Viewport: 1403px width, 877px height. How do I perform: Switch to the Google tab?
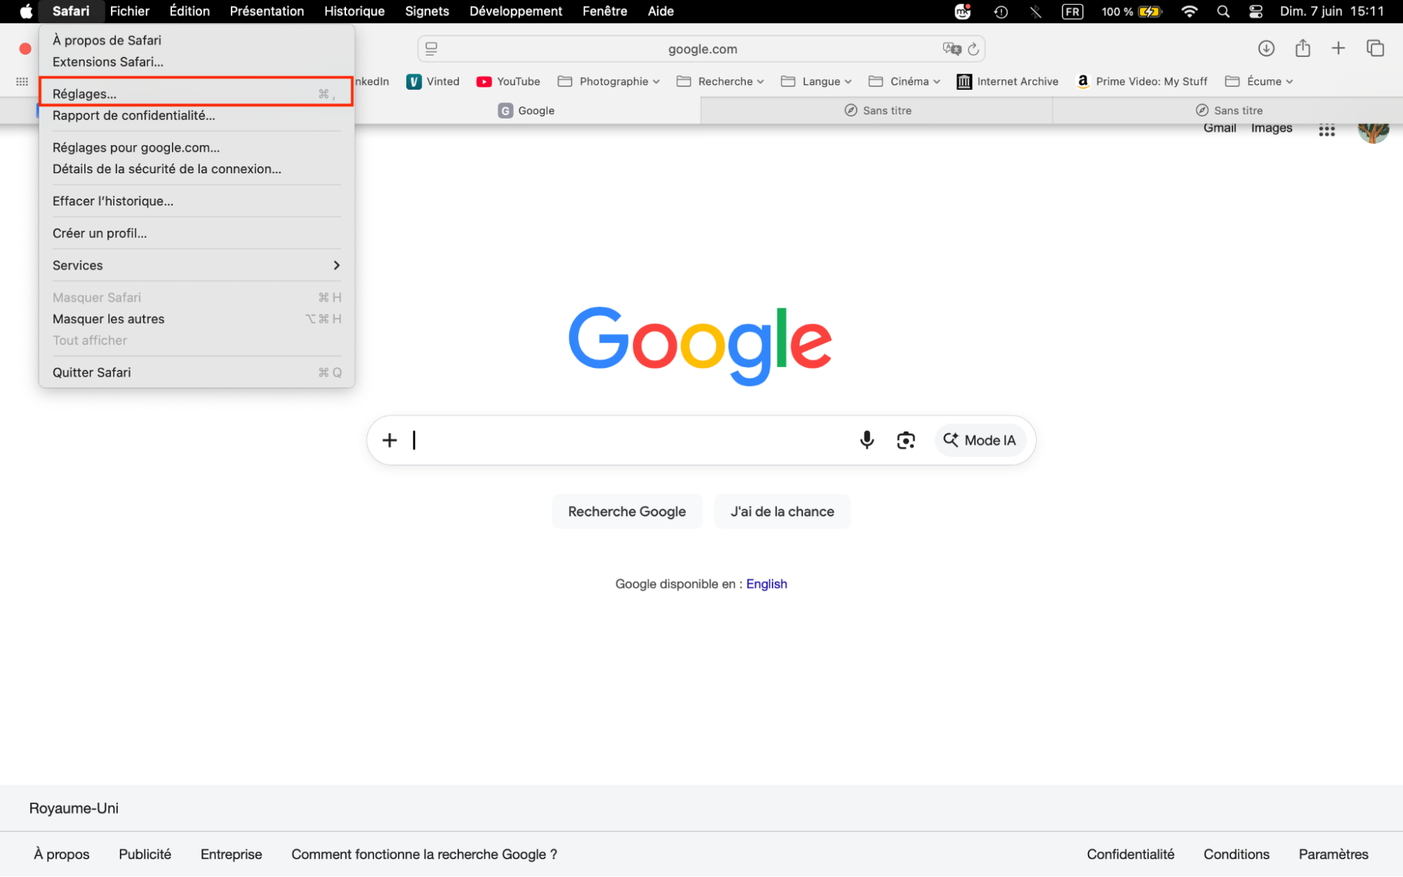click(x=526, y=110)
